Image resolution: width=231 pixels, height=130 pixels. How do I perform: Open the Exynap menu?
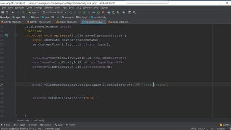pyautogui.click(x=104, y=8)
